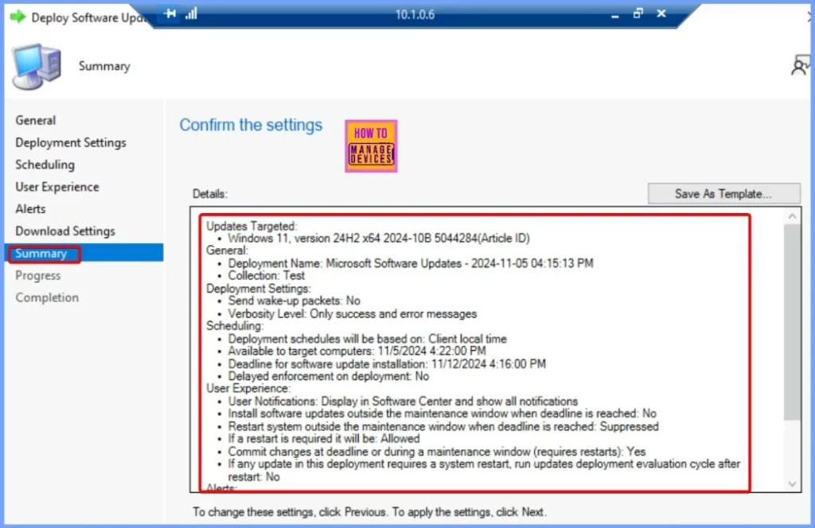Click the Verbosity Level line
Image resolution: width=815 pixels, height=528 pixels.
(352, 313)
